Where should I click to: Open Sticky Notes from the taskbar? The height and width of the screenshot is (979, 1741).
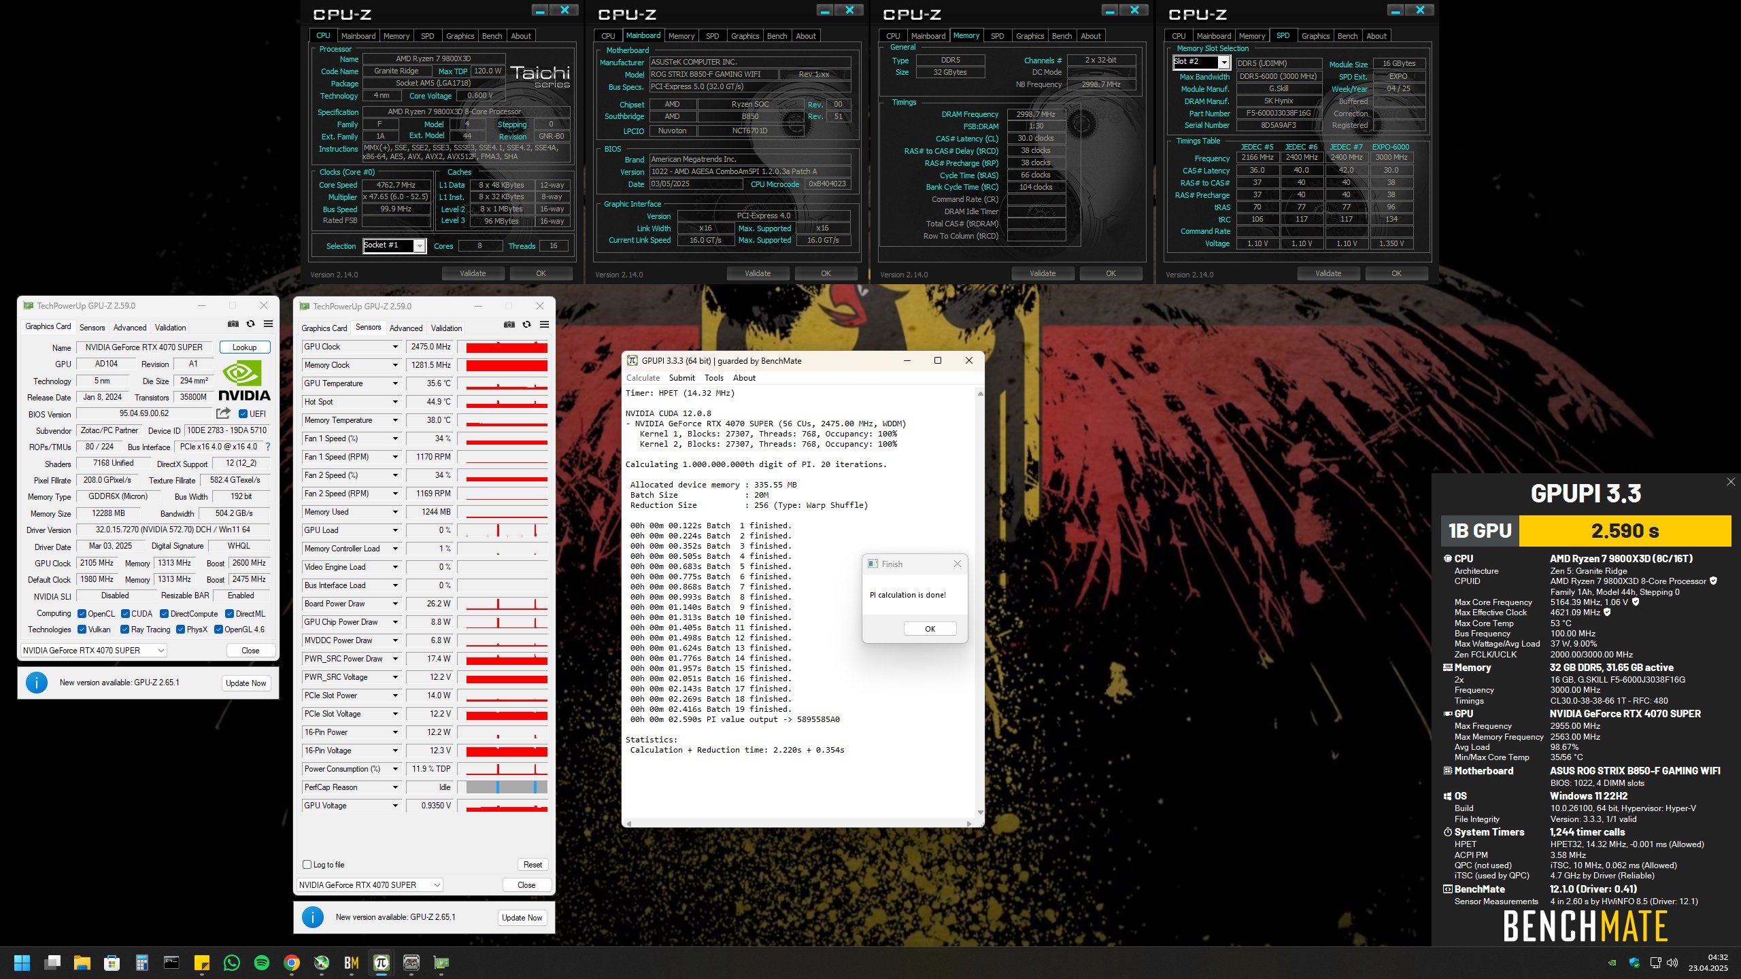[x=202, y=963]
